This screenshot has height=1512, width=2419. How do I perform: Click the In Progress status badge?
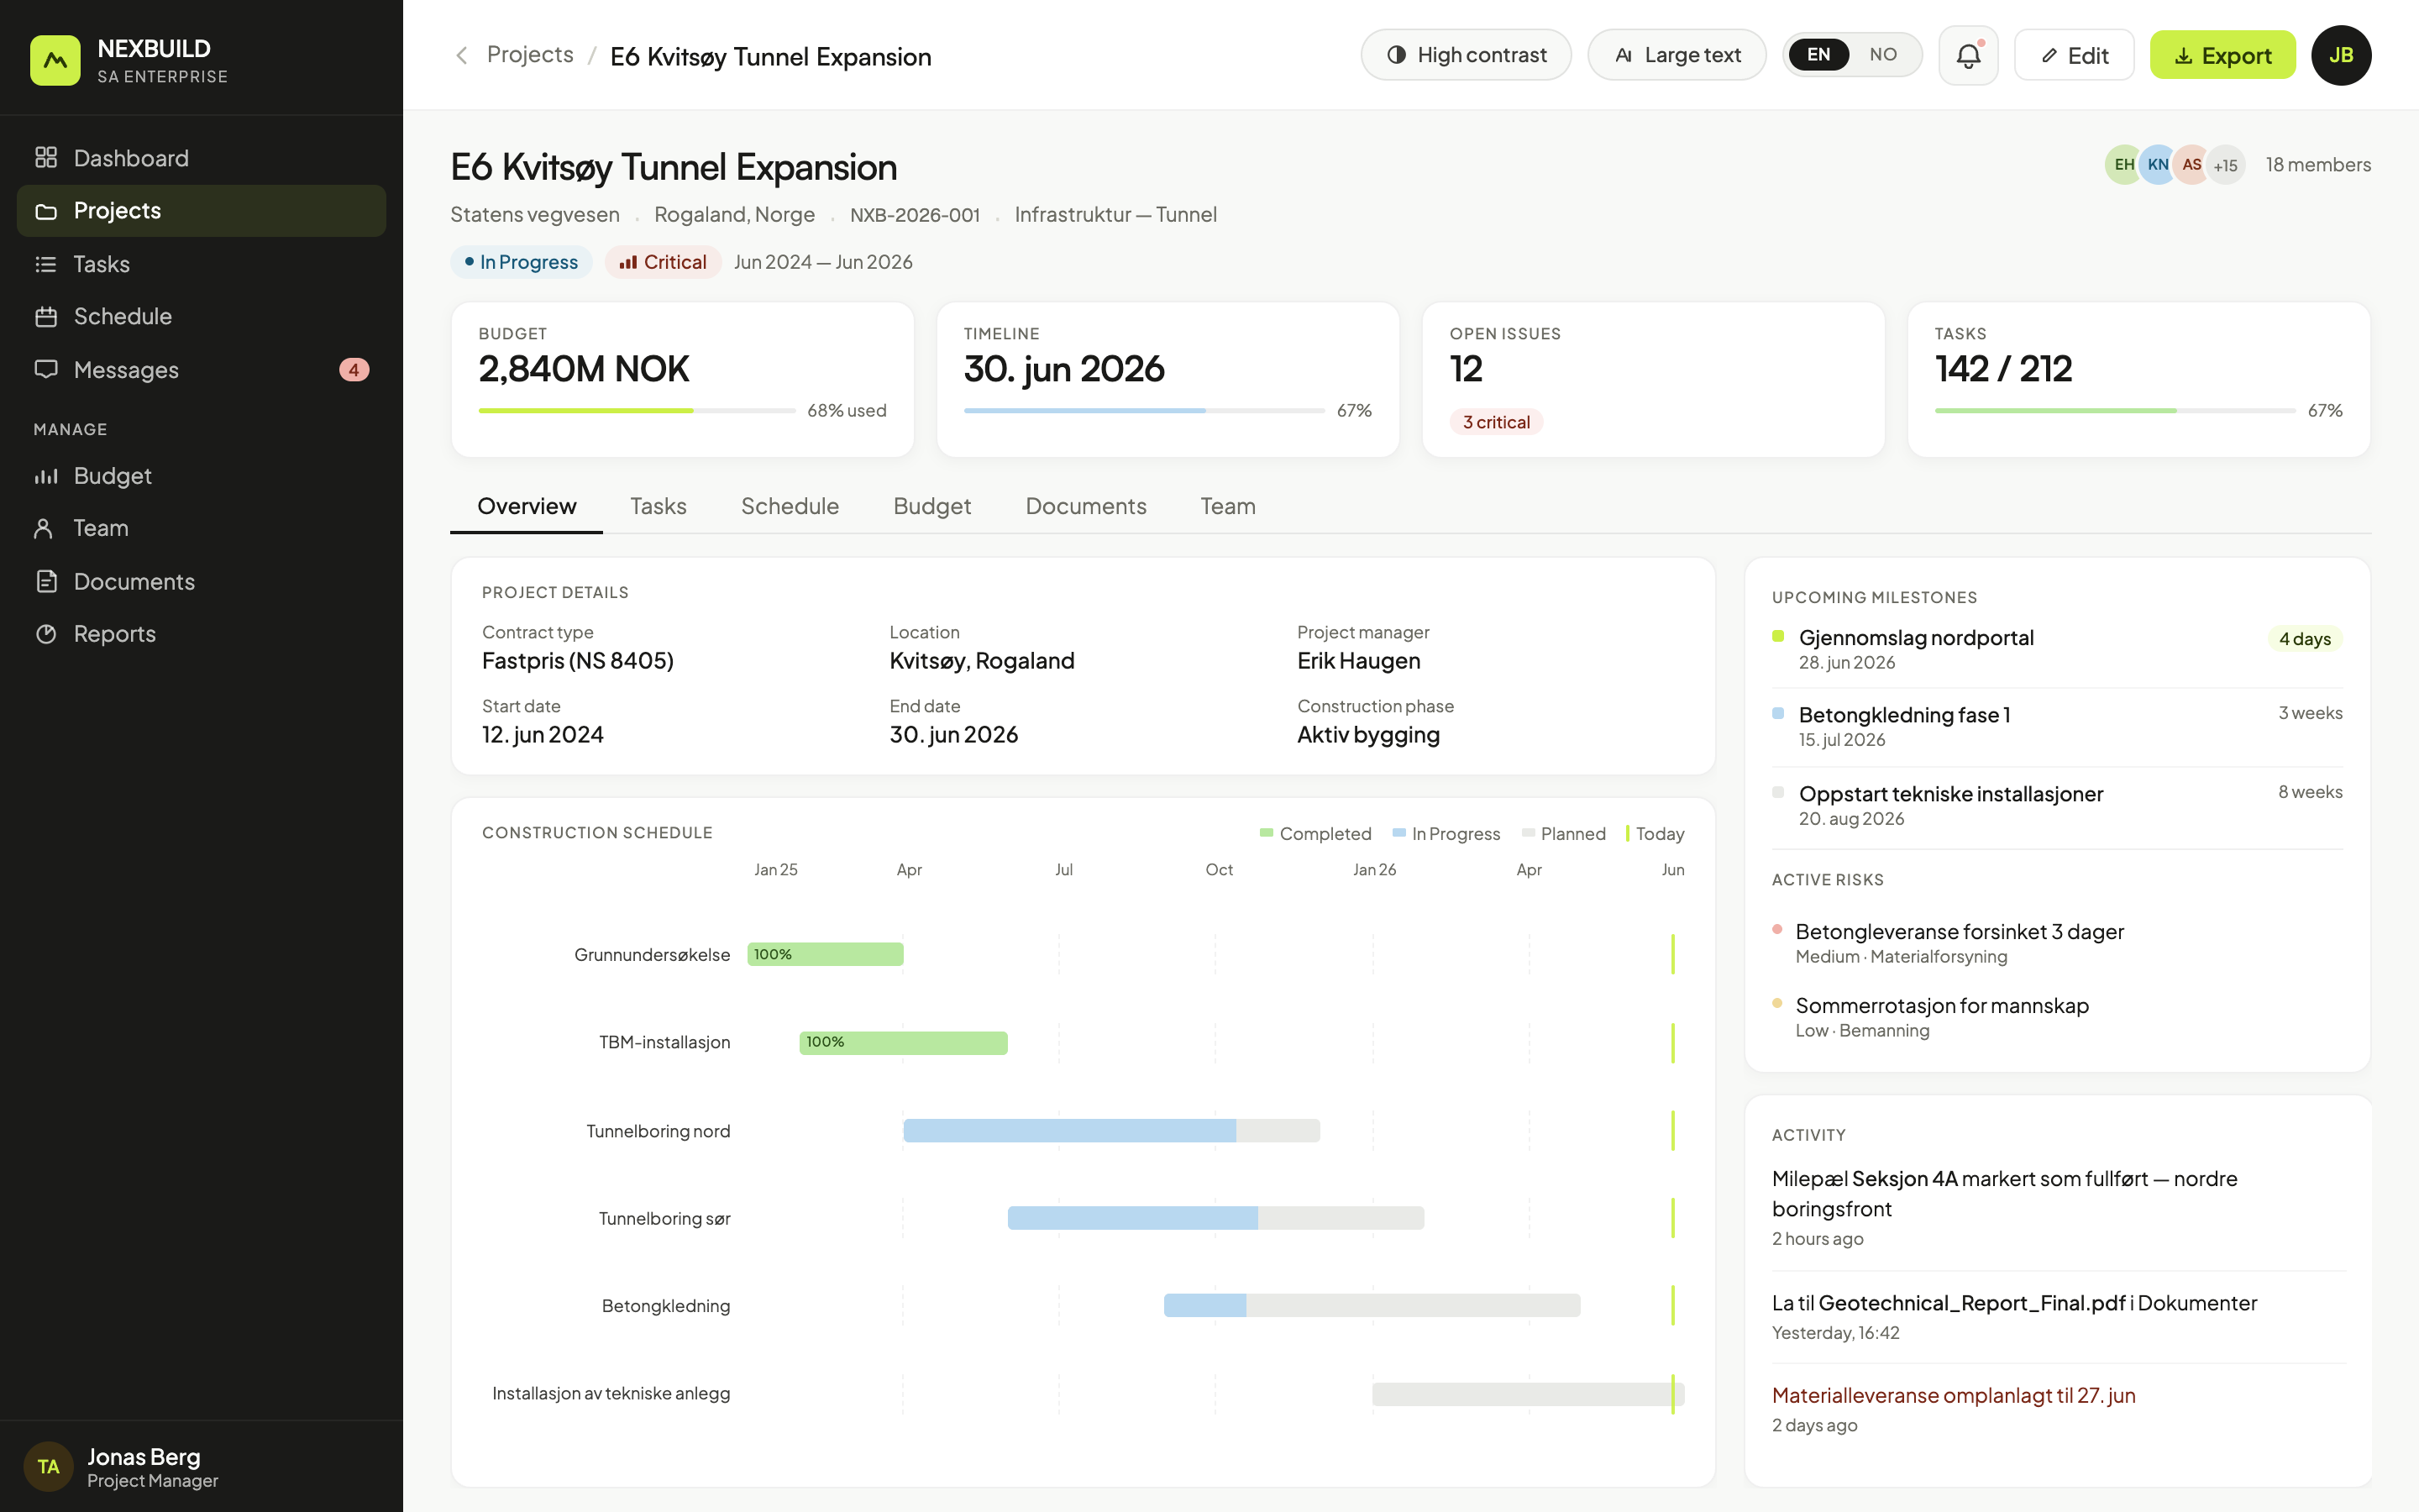521,262
